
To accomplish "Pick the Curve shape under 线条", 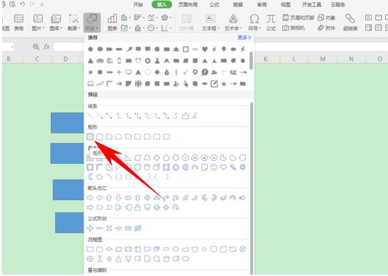I will click(176, 116).
